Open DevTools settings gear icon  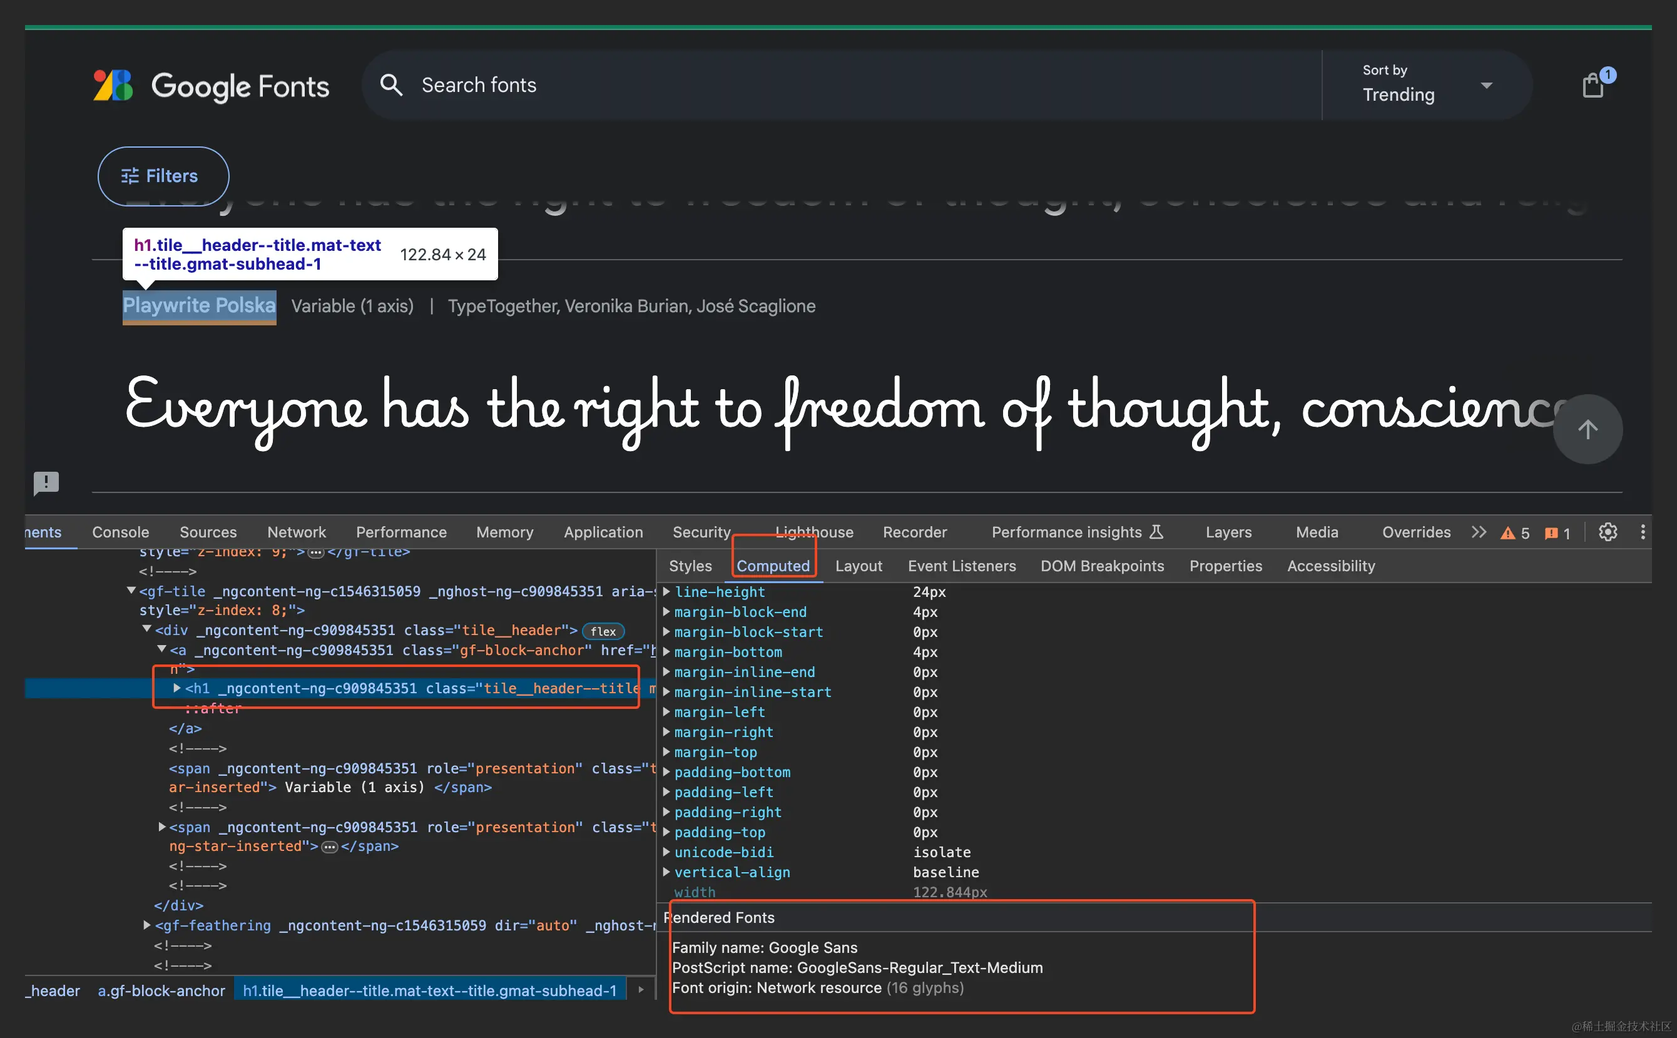click(1608, 532)
